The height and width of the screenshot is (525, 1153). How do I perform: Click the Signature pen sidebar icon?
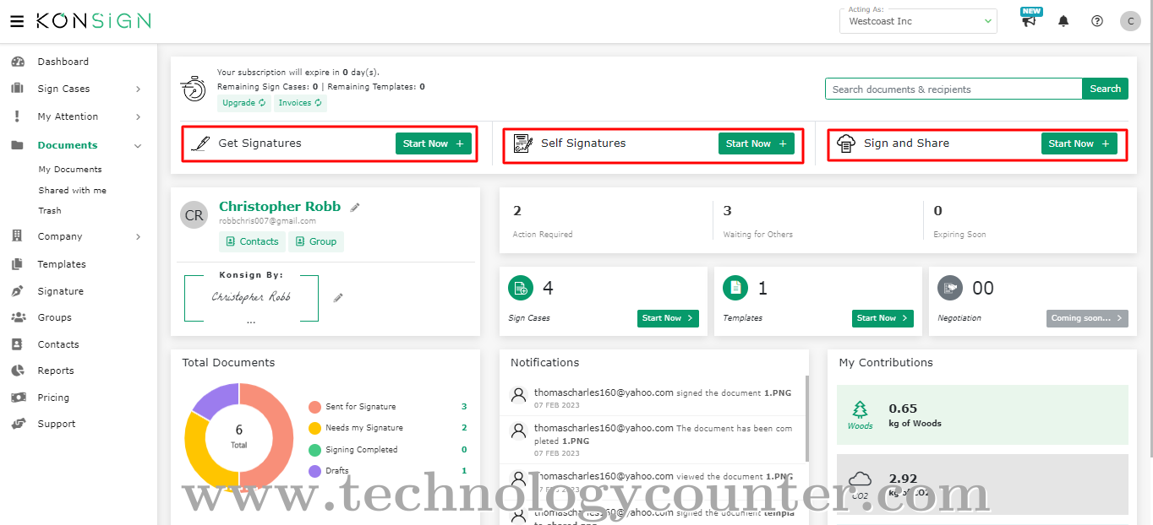click(17, 291)
